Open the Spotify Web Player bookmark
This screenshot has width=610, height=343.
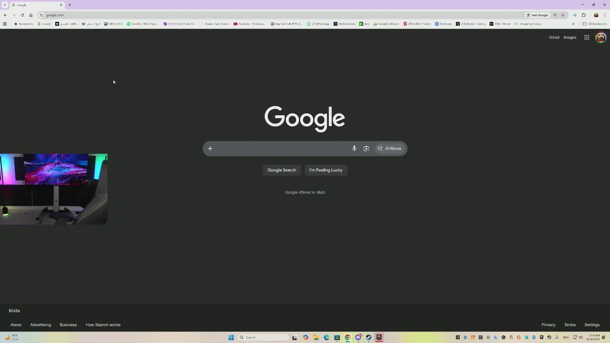click(x=142, y=24)
